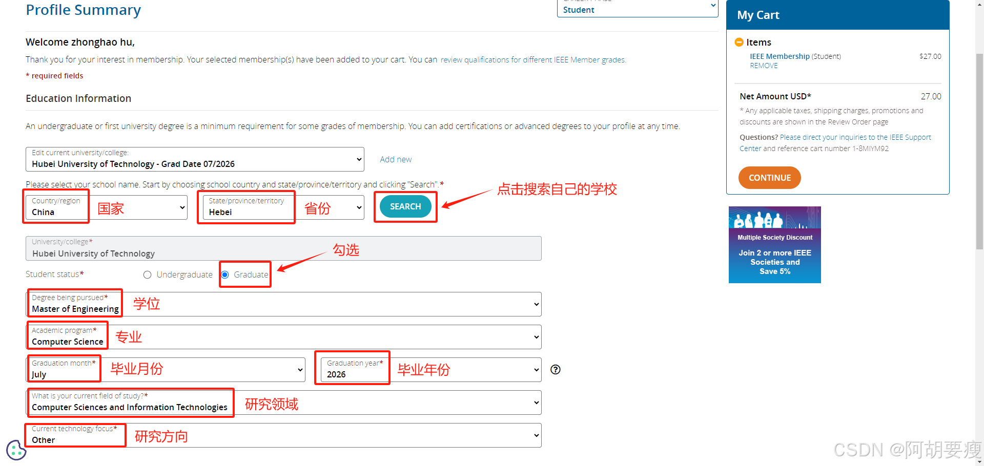
Task: Open the career phase Student dropdown
Action: tap(638, 9)
